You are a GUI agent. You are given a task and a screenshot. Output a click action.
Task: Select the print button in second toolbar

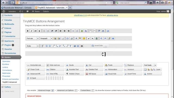(71, 38)
